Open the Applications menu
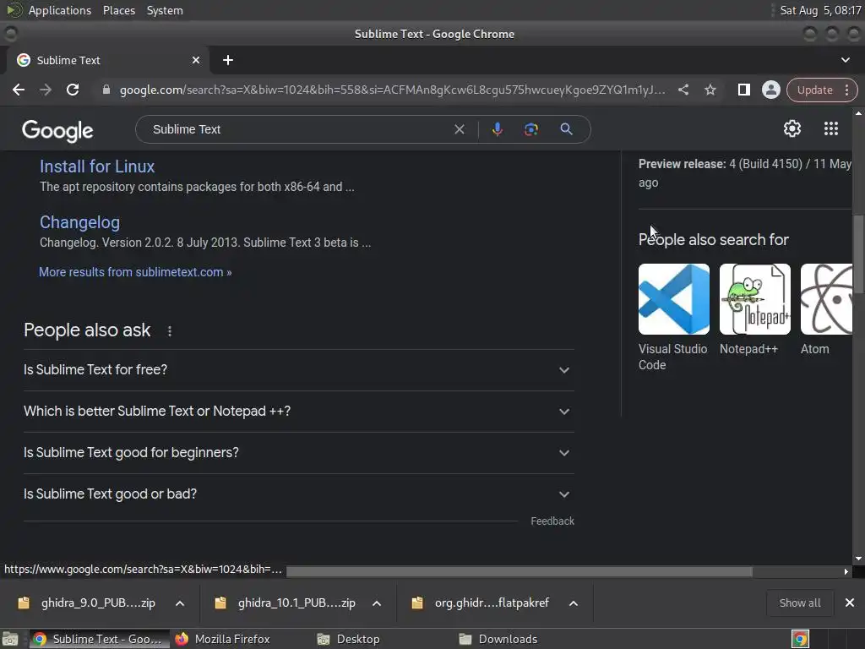The width and height of the screenshot is (865, 649). tap(60, 10)
